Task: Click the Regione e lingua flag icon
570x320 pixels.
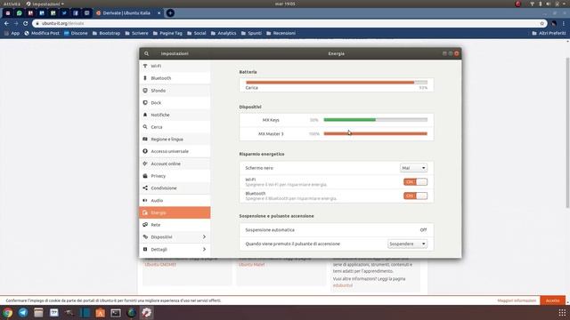Action: 145,139
